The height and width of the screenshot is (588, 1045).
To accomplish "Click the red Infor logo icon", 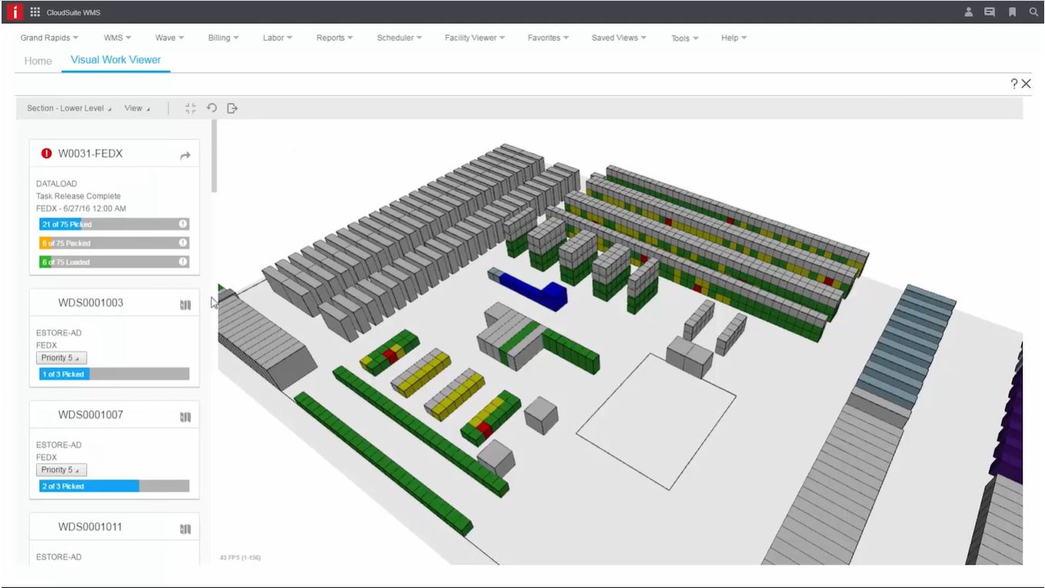I will pyautogui.click(x=14, y=12).
